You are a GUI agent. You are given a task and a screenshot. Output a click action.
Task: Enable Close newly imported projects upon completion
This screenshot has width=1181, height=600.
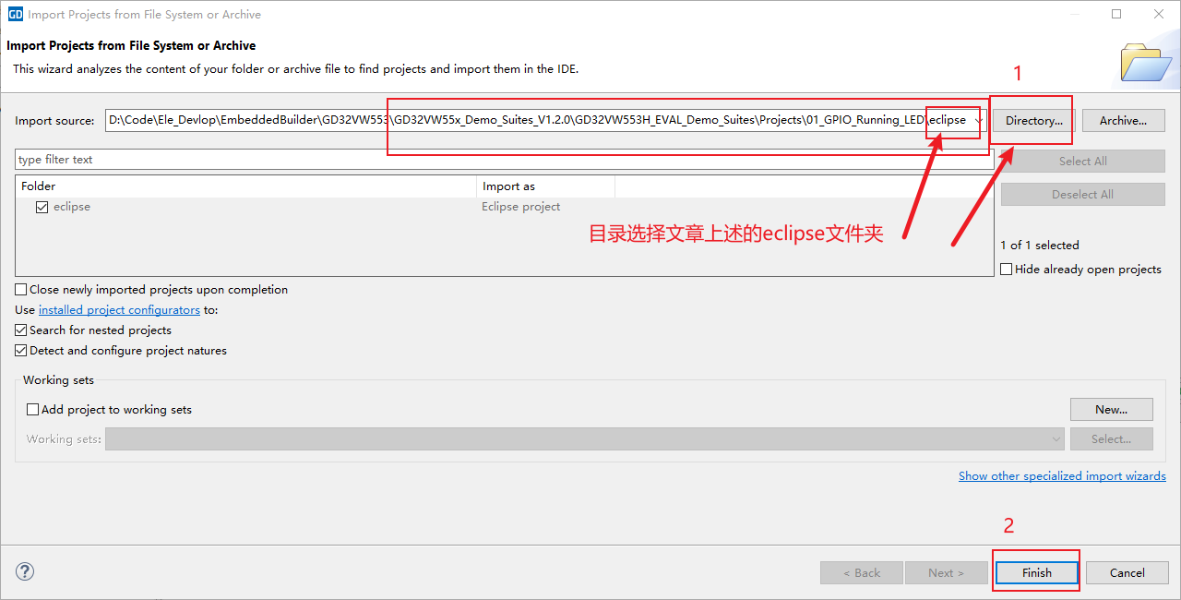22,290
